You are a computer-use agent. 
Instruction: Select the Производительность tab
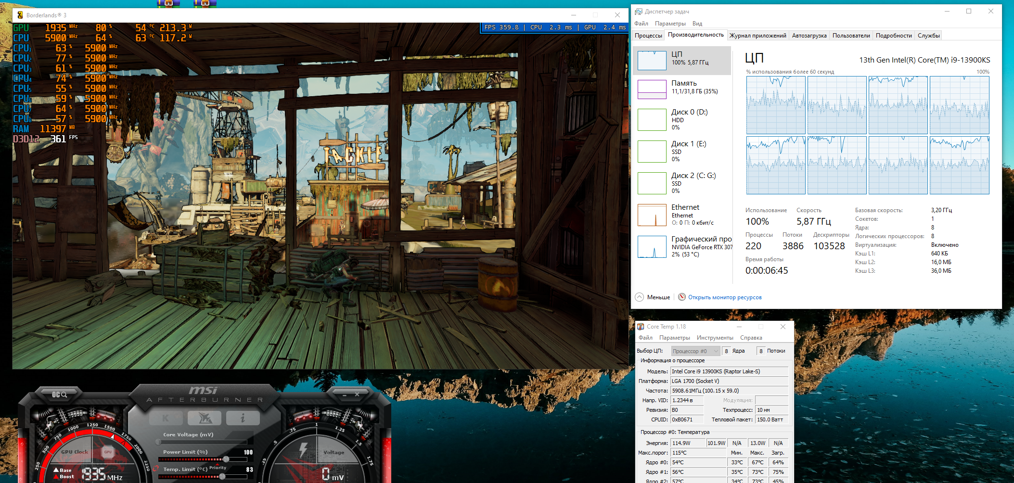click(x=695, y=35)
